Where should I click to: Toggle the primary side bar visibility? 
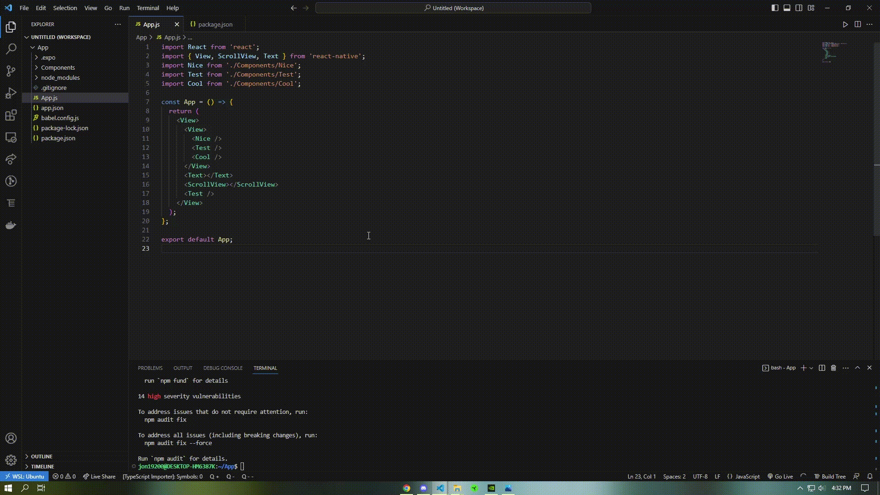775,8
